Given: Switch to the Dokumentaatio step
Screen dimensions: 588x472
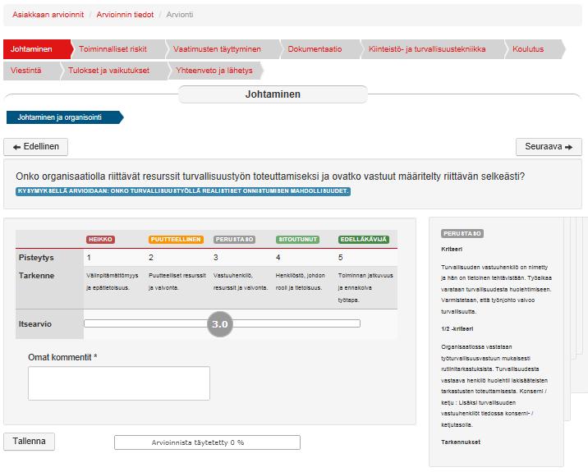Looking at the screenshot, I should point(319,49).
